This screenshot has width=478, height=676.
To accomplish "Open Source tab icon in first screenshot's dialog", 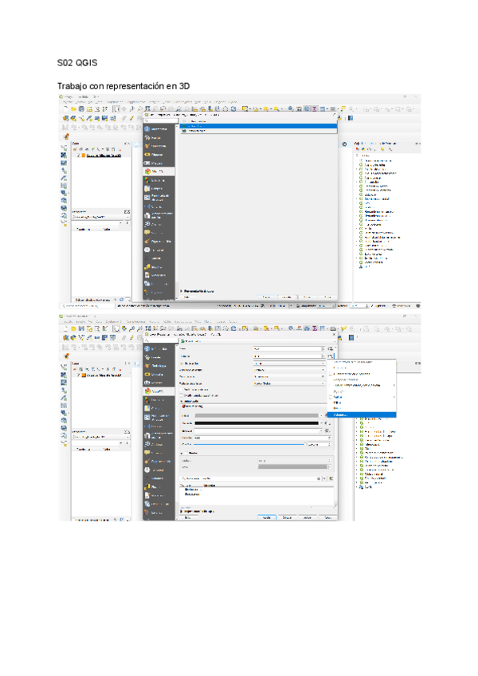I will 147,138.
